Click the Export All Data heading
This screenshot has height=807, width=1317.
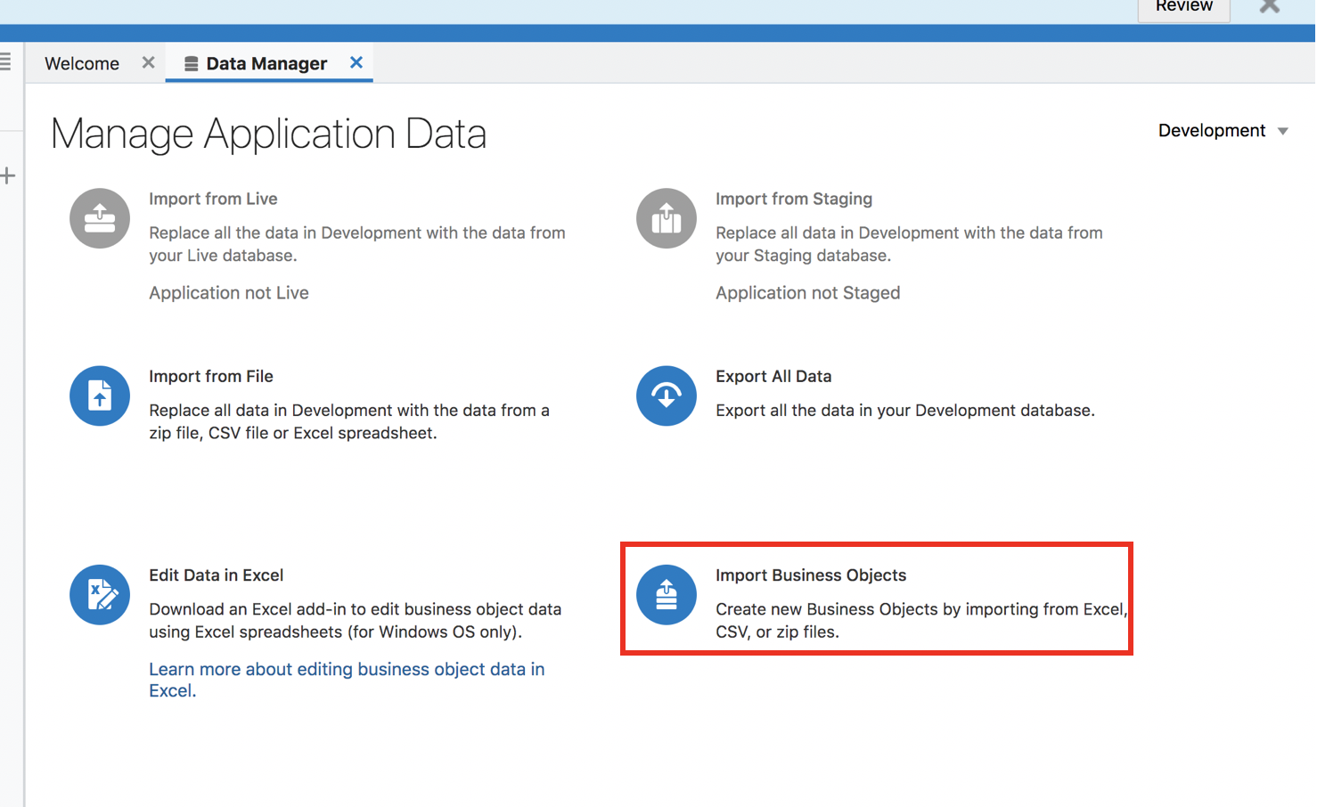pyautogui.click(x=773, y=376)
